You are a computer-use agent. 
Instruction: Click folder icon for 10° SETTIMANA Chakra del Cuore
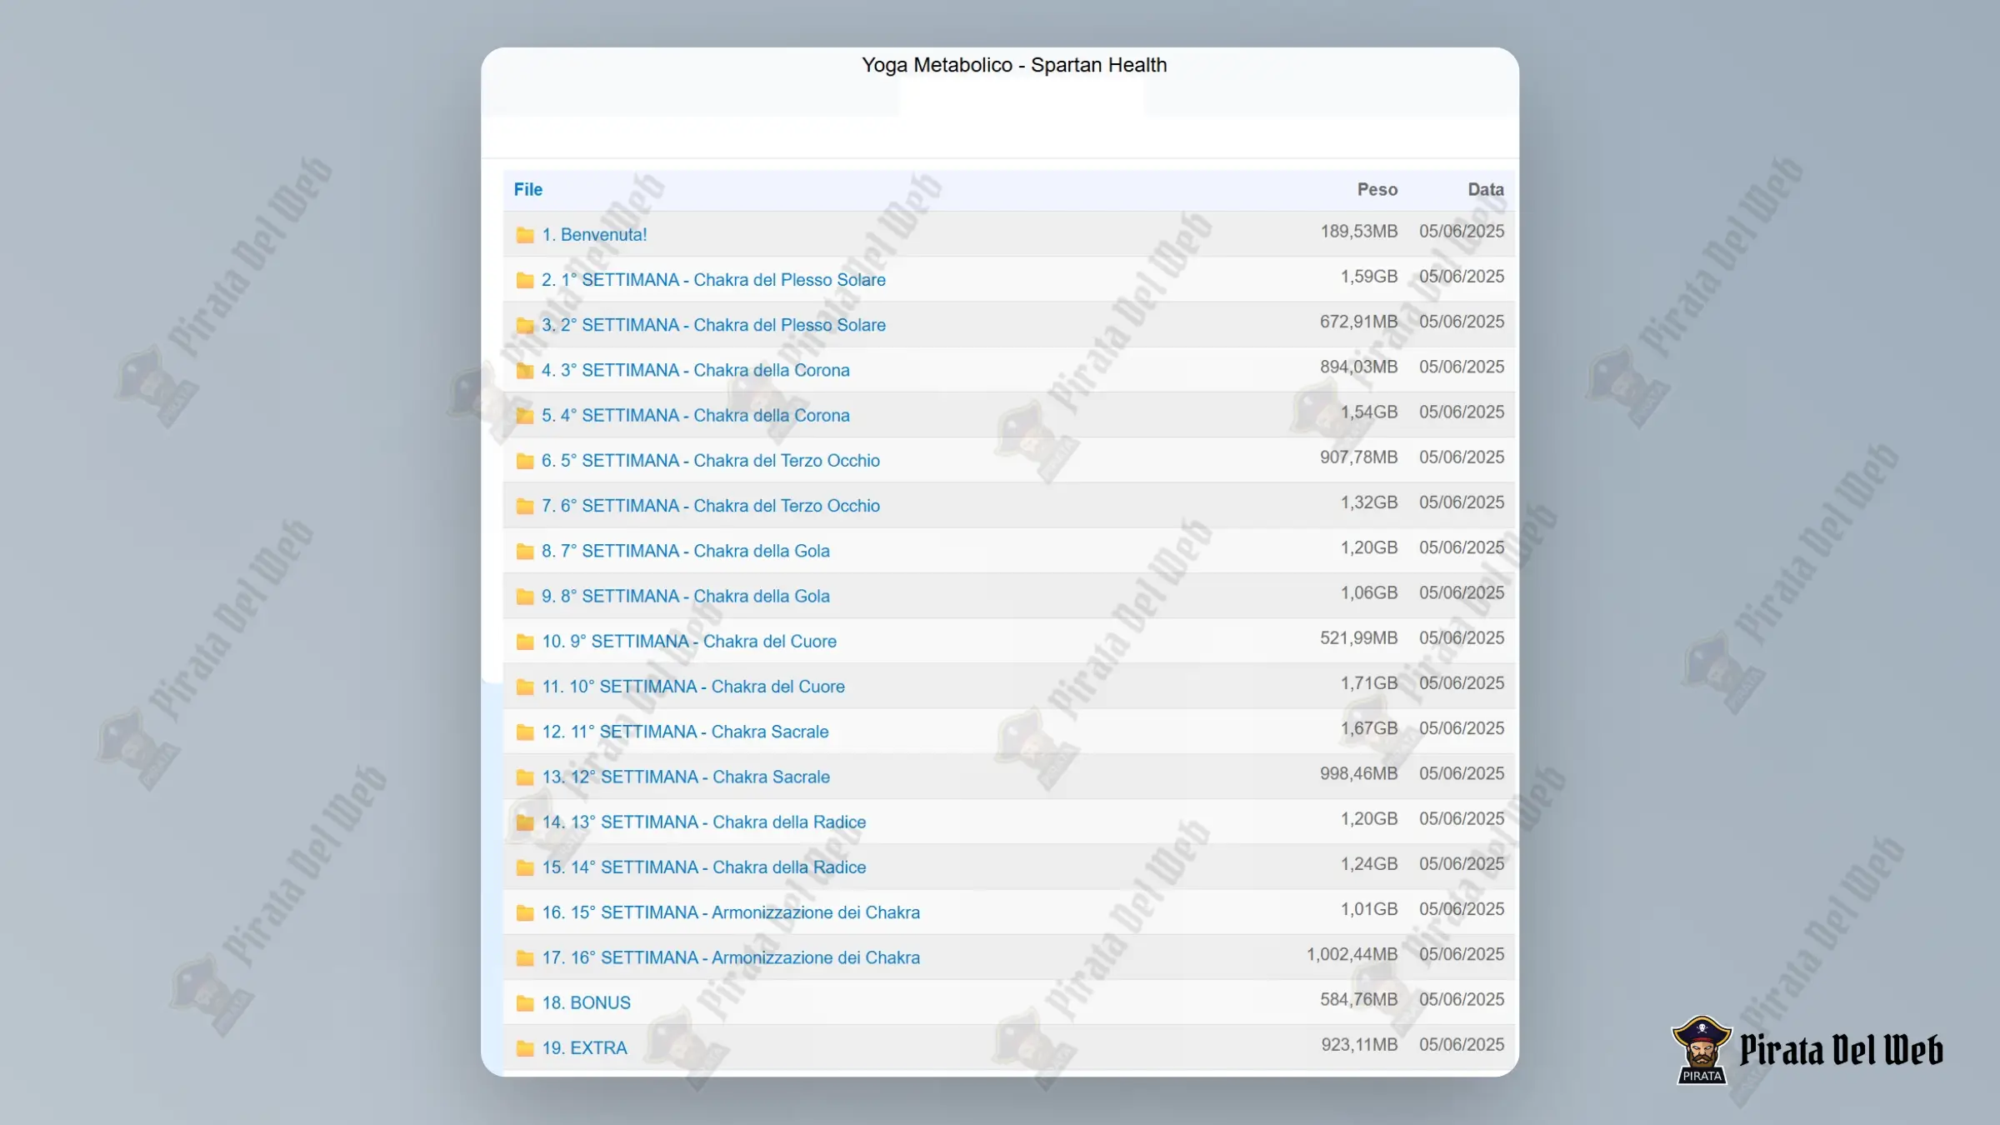click(525, 687)
